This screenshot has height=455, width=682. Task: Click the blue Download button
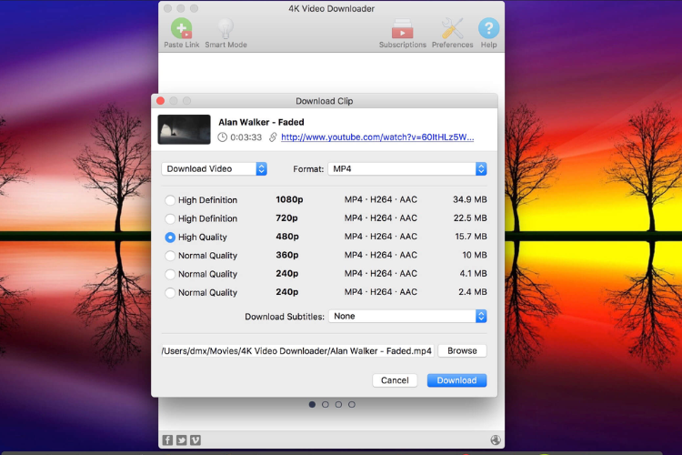pos(456,380)
